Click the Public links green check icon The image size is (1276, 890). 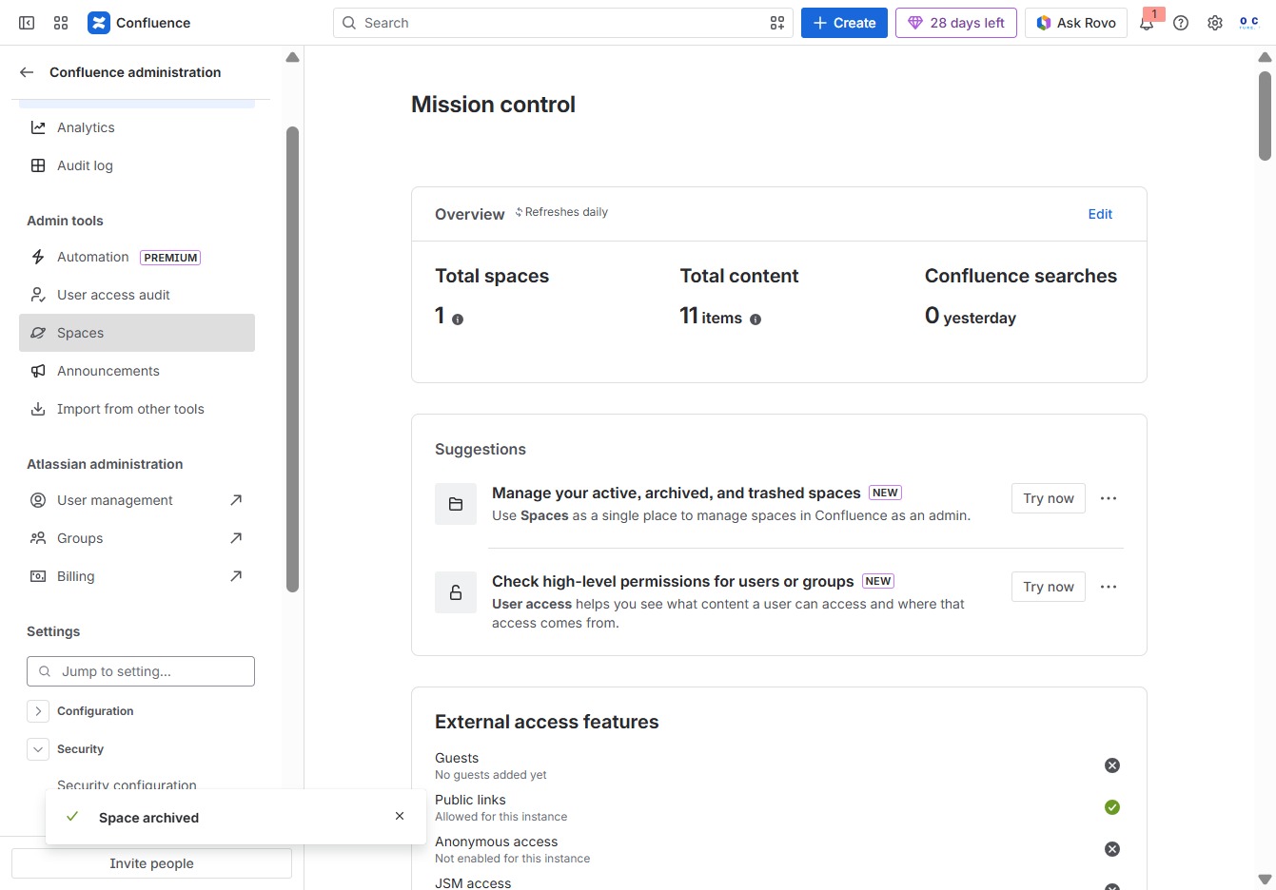pyautogui.click(x=1112, y=807)
